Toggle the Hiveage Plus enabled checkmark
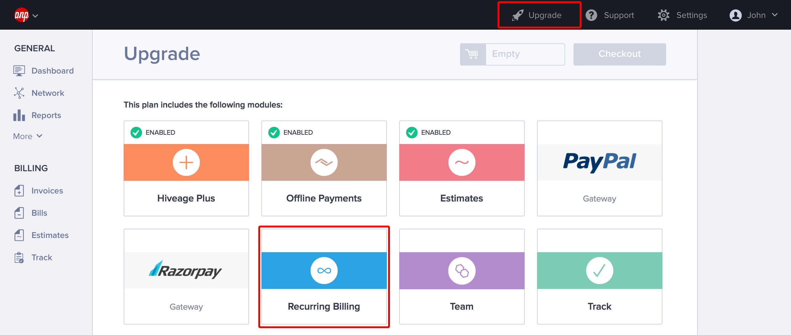Viewport: 791px width, 335px height. [136, 133]
